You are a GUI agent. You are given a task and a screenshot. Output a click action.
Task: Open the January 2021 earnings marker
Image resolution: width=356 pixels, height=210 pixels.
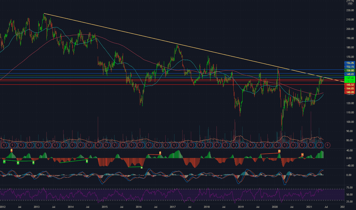311,145
